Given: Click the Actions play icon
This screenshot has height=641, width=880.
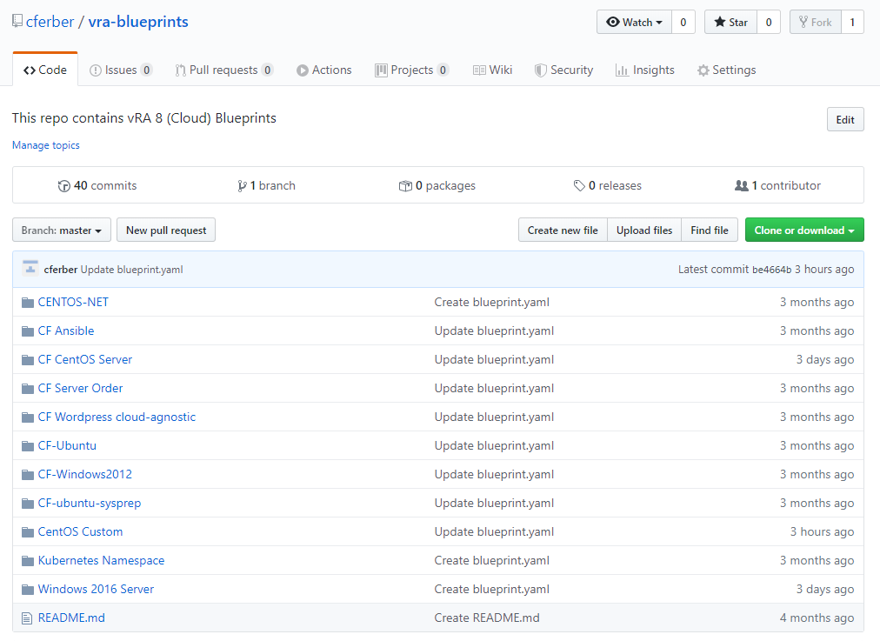Looking at the screenshot, I should point(303,70).
